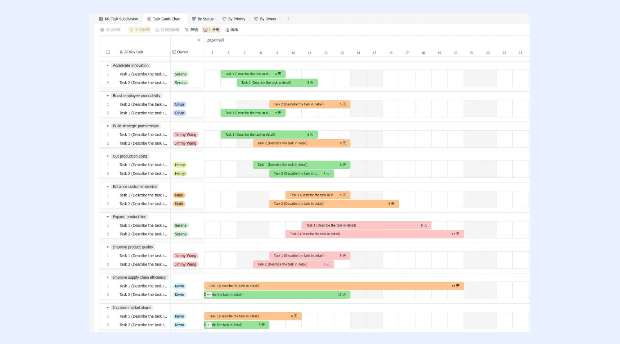Click the Olivia owner tag in row 1
This screenshot has height=344, width=620.
tap(179, 104)
